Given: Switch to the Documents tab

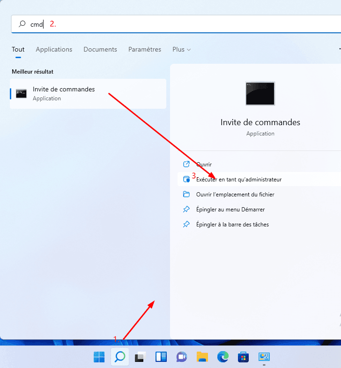Looking at the screenshot, I should pos(100,50).
